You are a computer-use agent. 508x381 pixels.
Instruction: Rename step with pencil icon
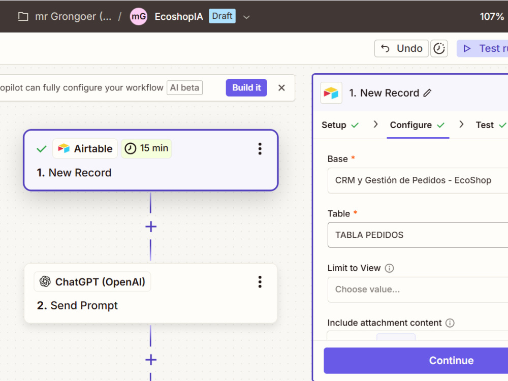click(x=427, y=93)
